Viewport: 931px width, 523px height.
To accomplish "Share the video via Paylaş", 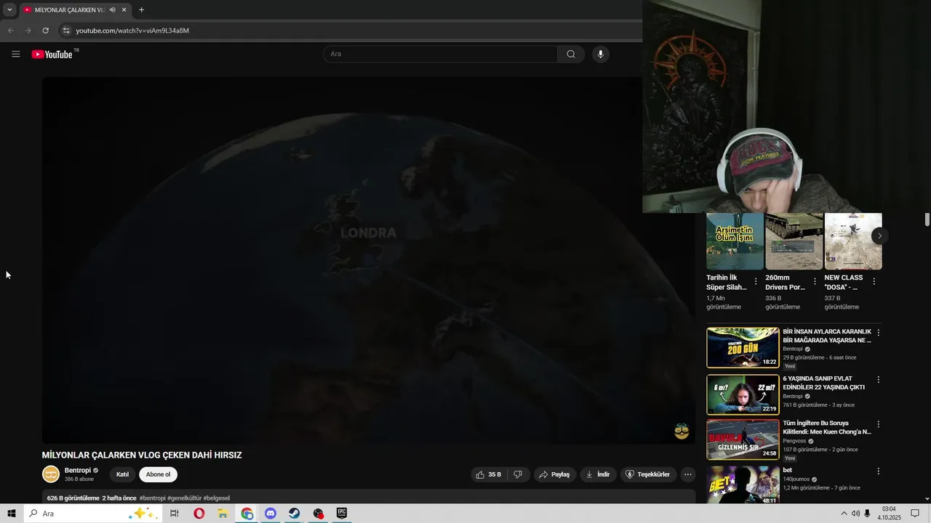I will point(554,474).
